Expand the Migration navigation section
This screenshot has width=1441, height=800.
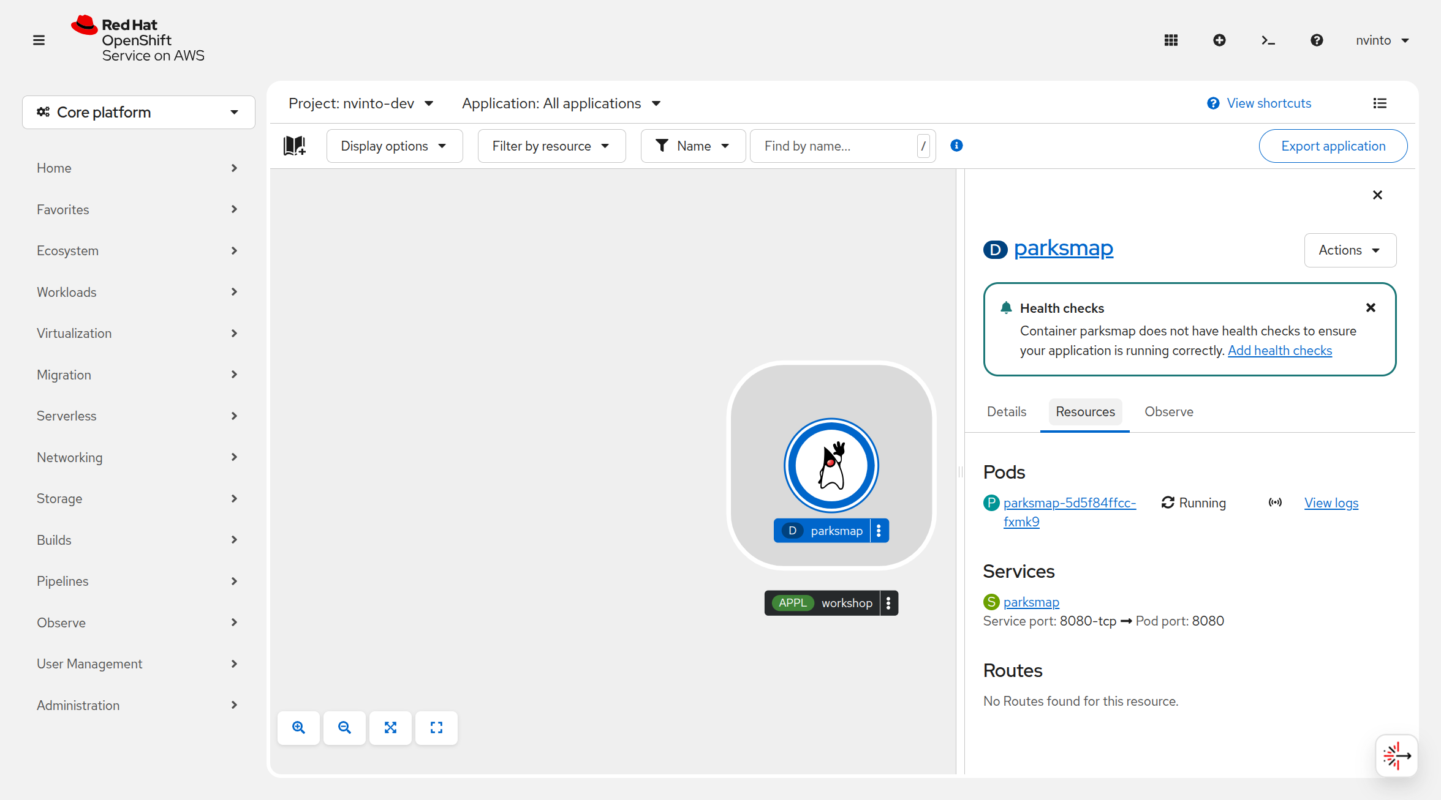(138, 375)
